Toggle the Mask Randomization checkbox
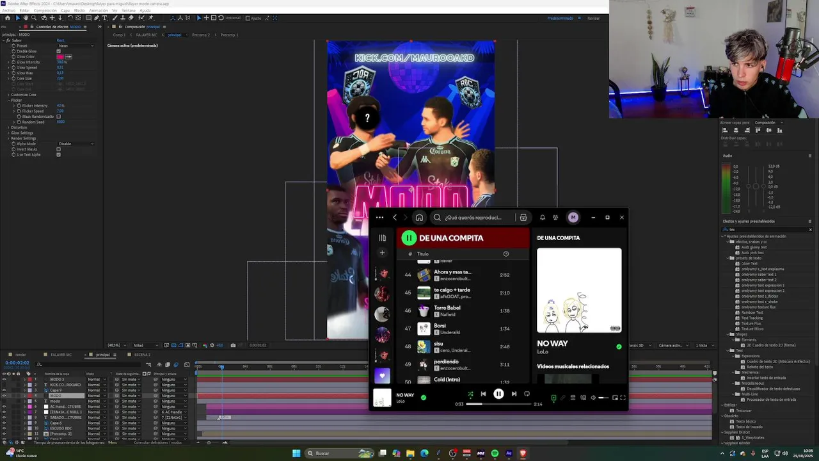This screenshot has height=461, width=819. tap(58, 117)
